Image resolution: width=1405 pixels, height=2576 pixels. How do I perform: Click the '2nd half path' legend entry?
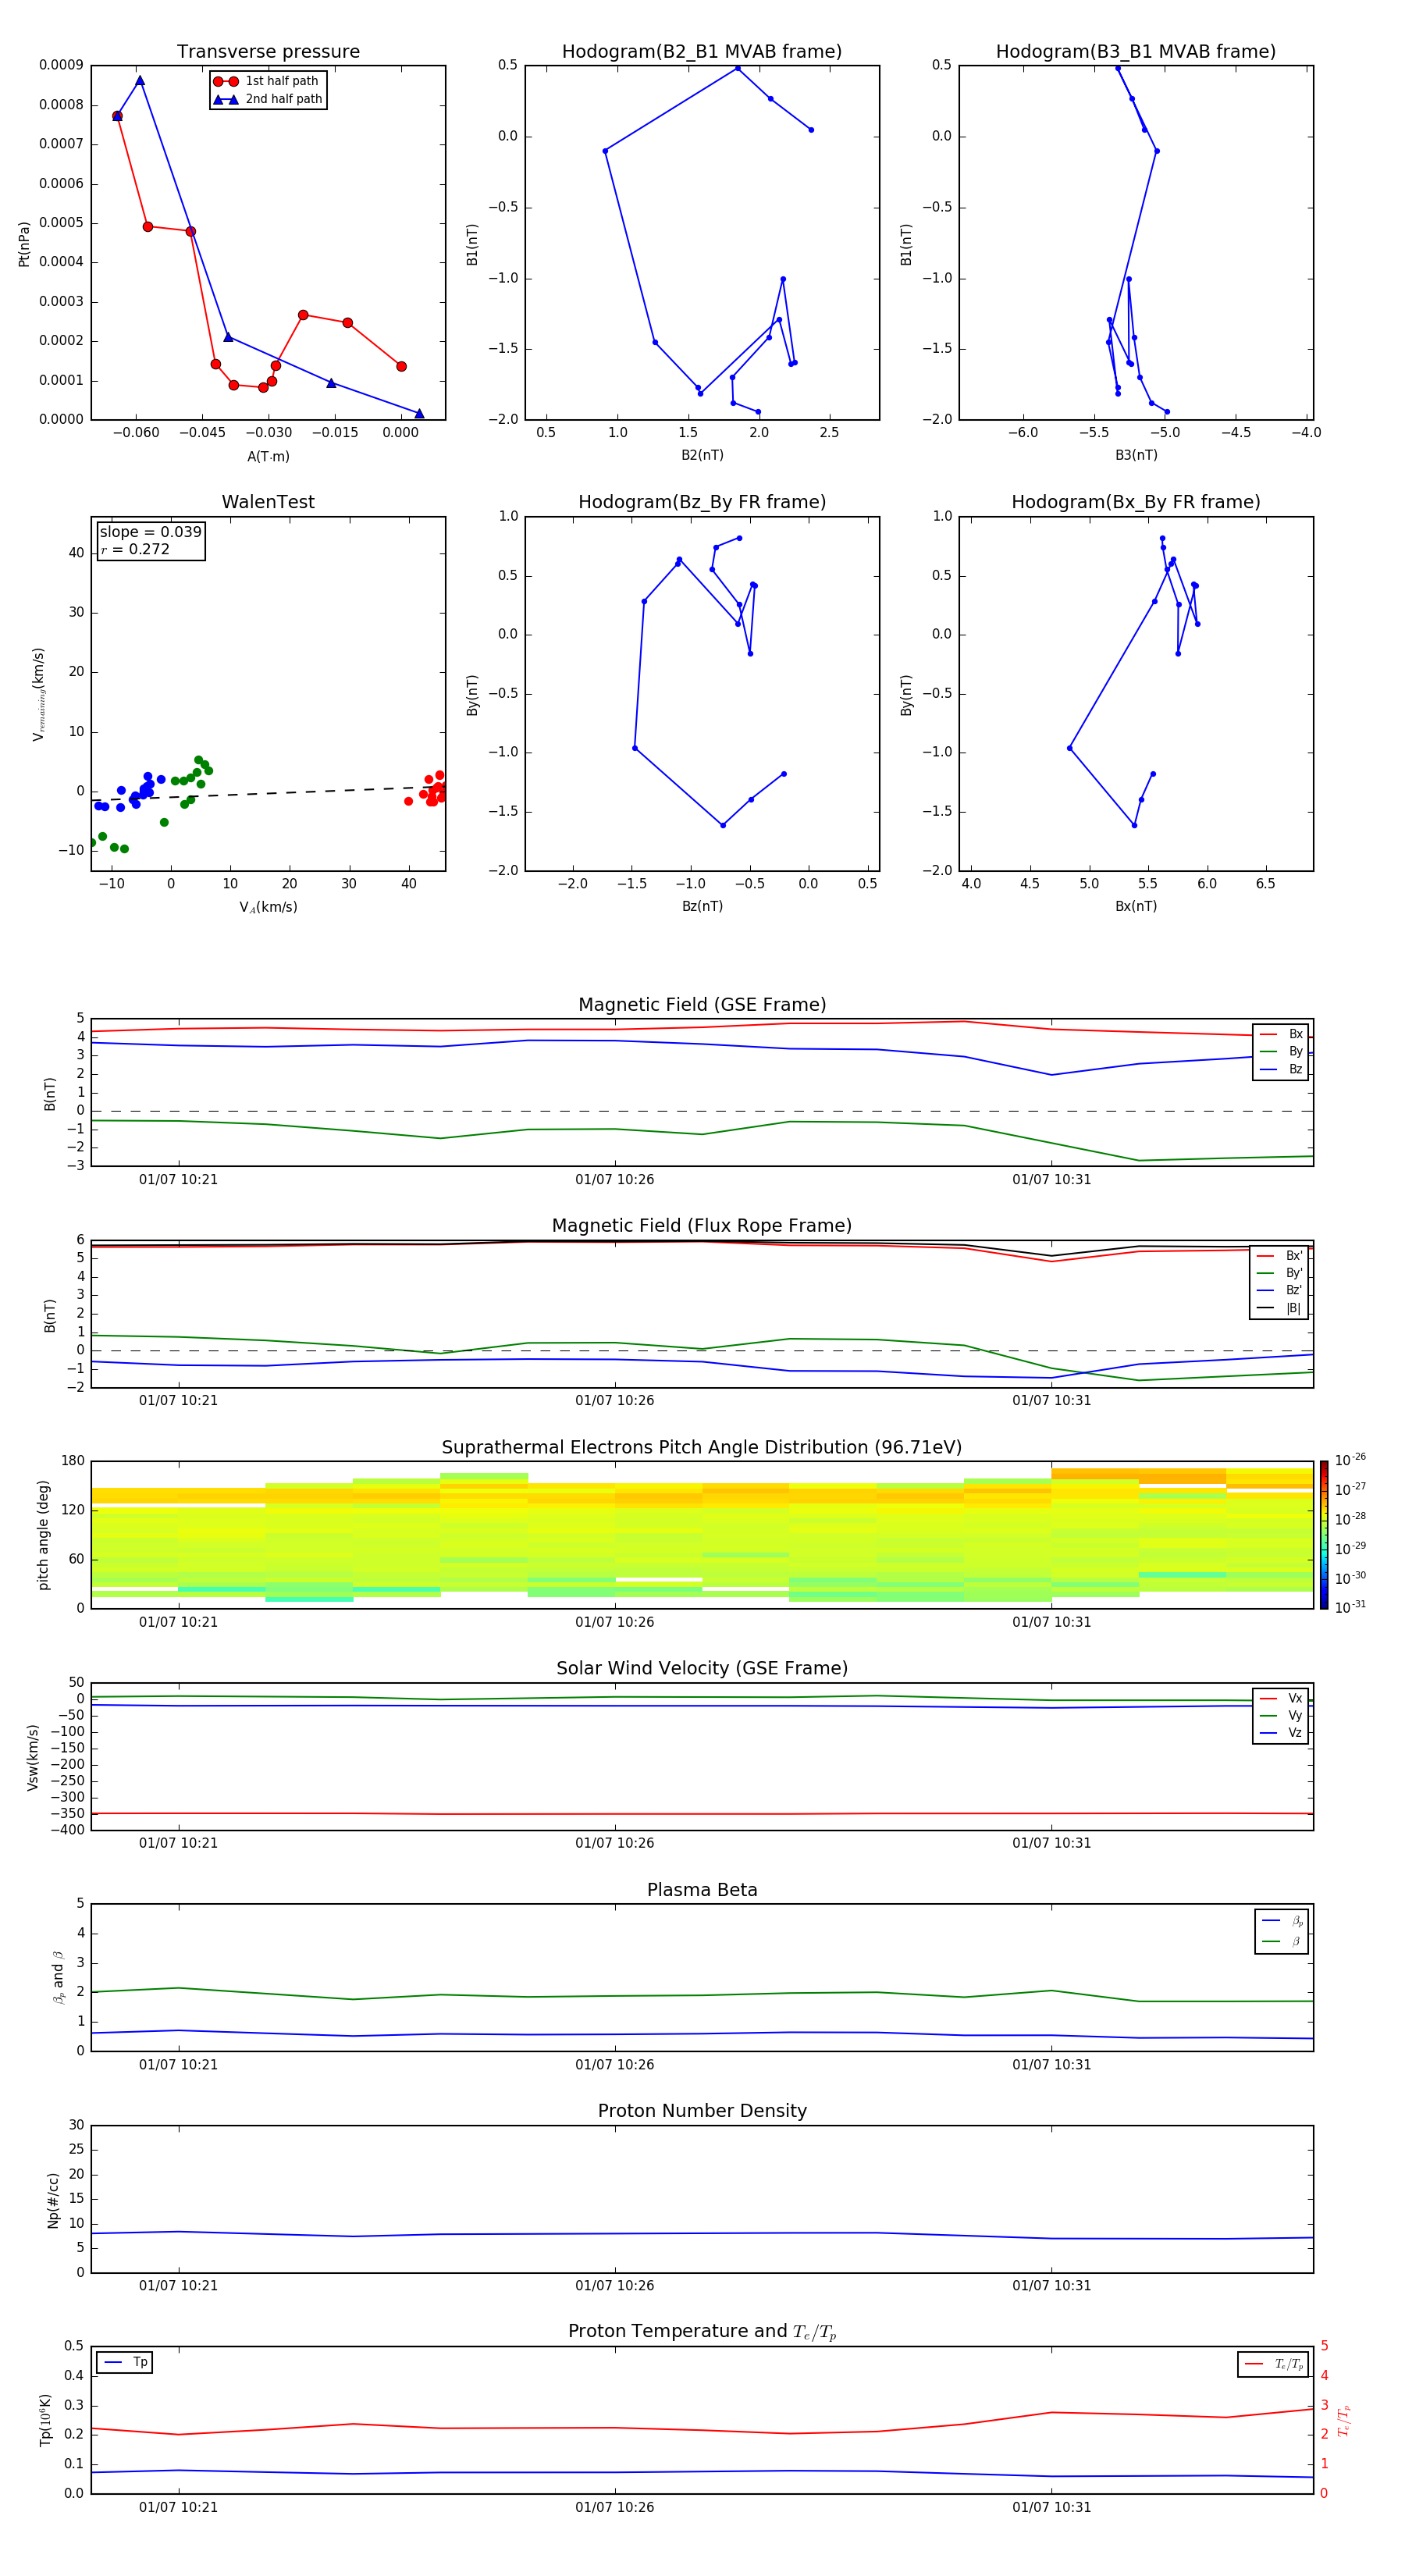coord(267,99)
